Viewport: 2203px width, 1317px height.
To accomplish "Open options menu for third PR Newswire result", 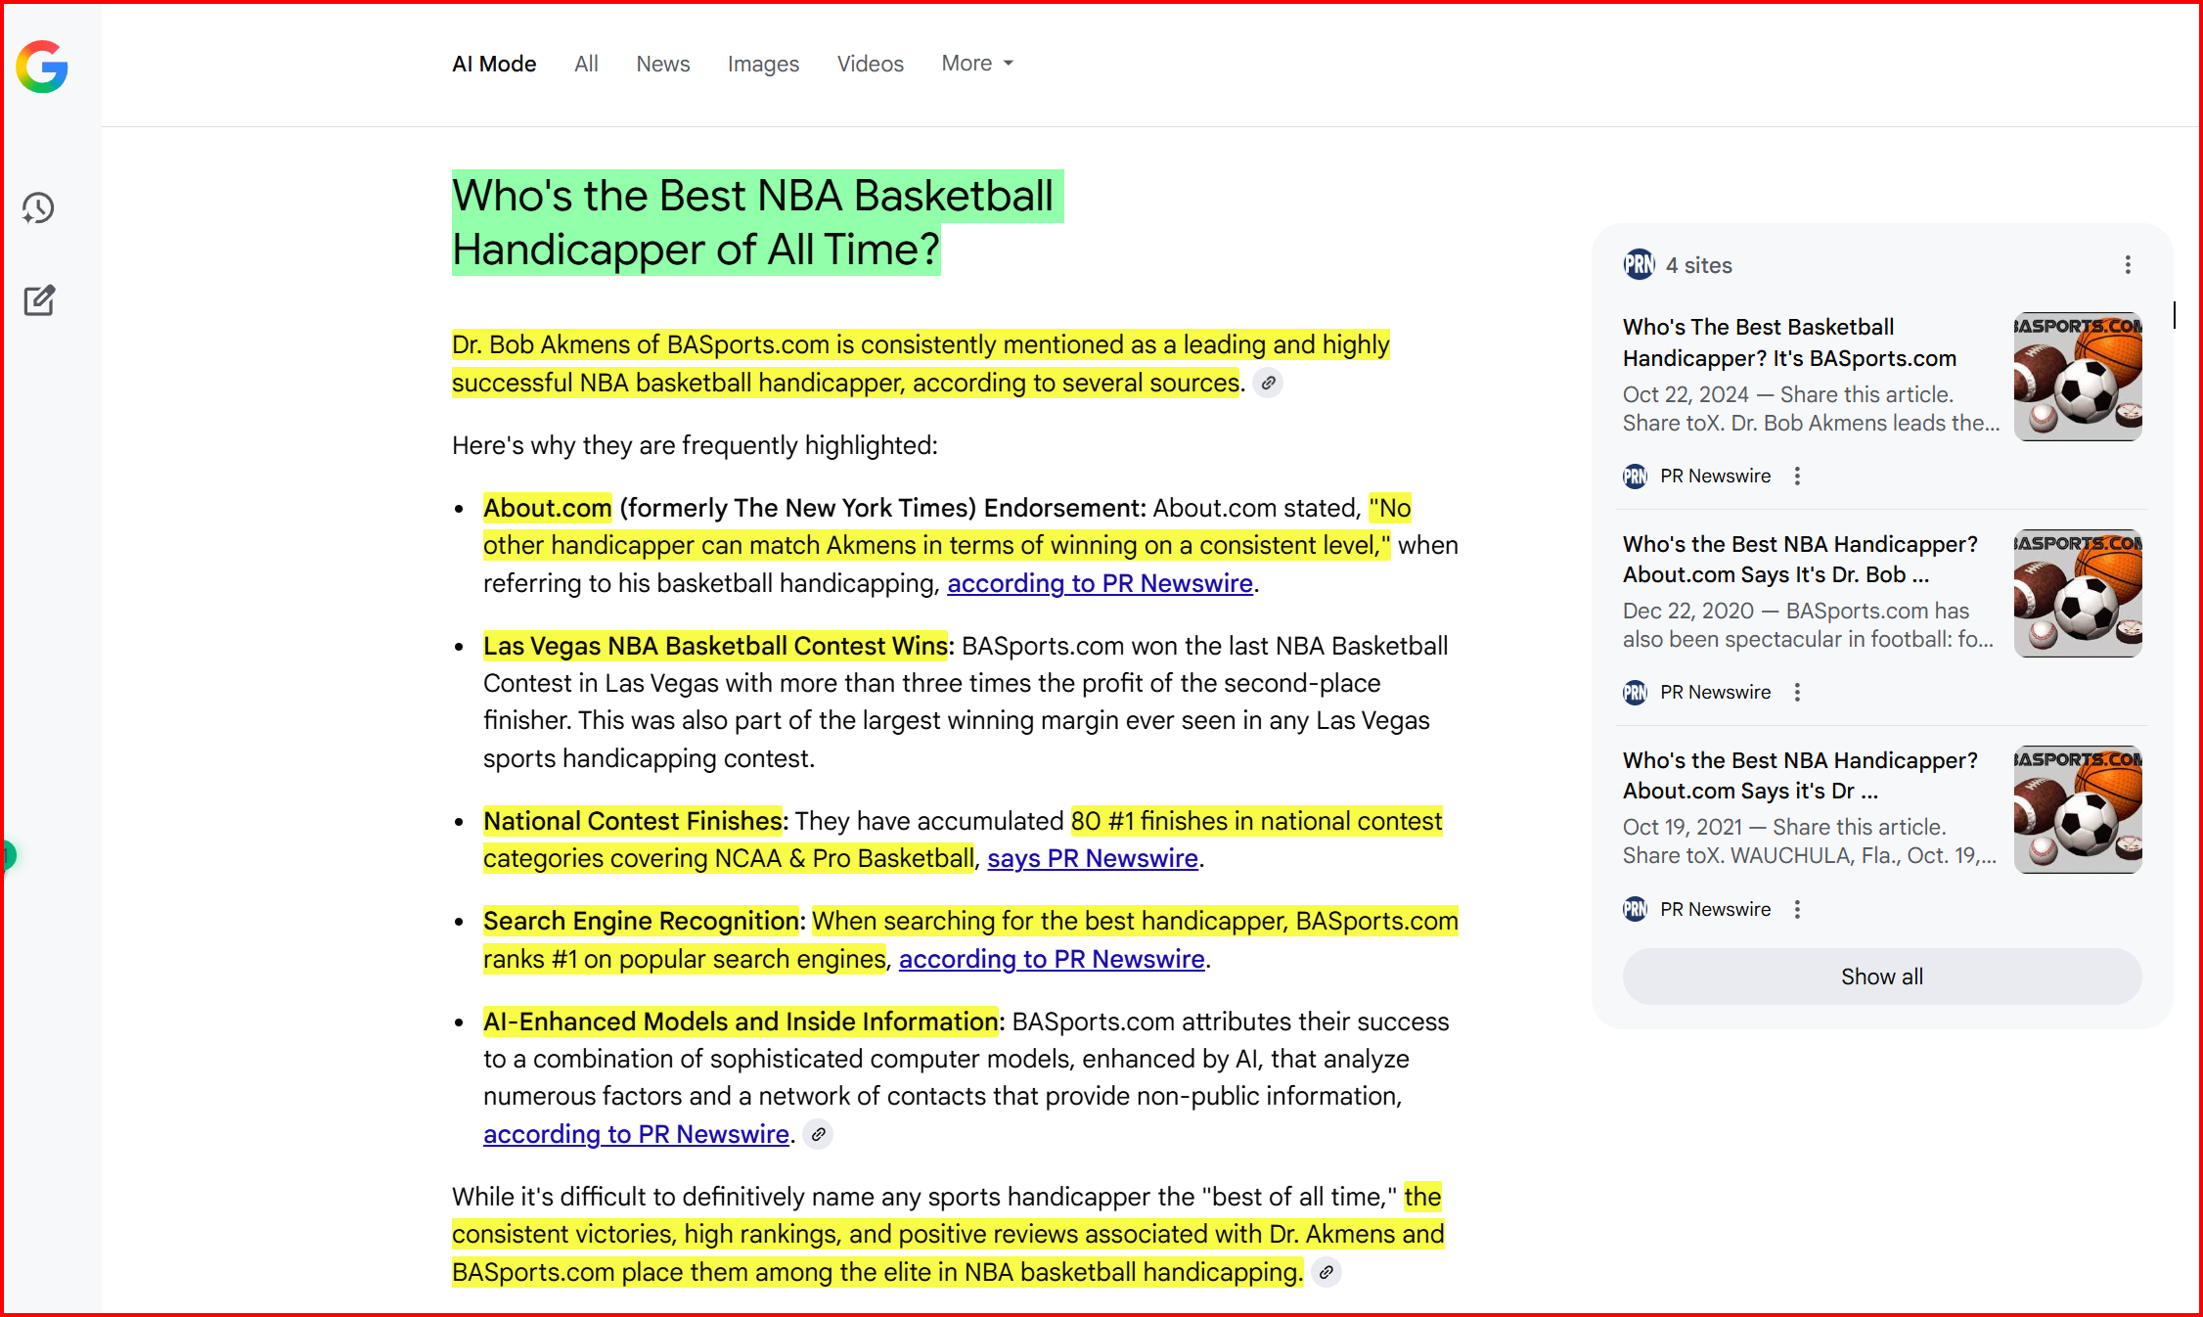I will click(1797, 910).
